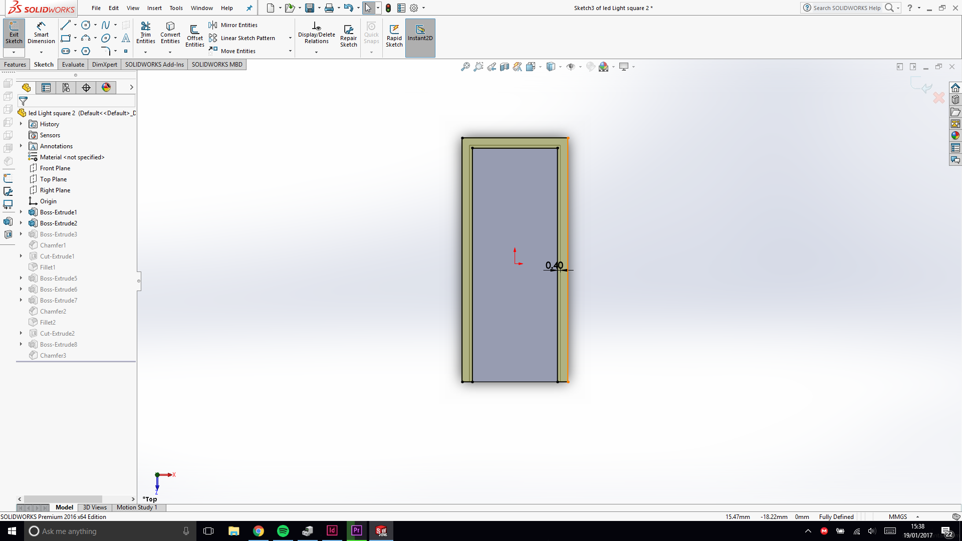Select the Line sketch tool
Viewport: 962px width, 541px height.
click(66, 25)
